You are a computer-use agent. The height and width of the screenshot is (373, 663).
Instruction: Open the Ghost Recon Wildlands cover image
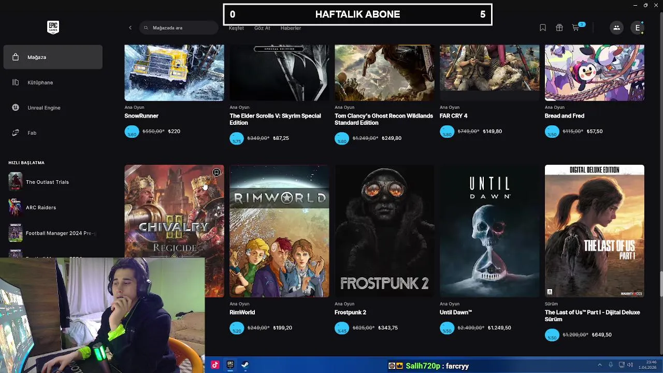384,73
